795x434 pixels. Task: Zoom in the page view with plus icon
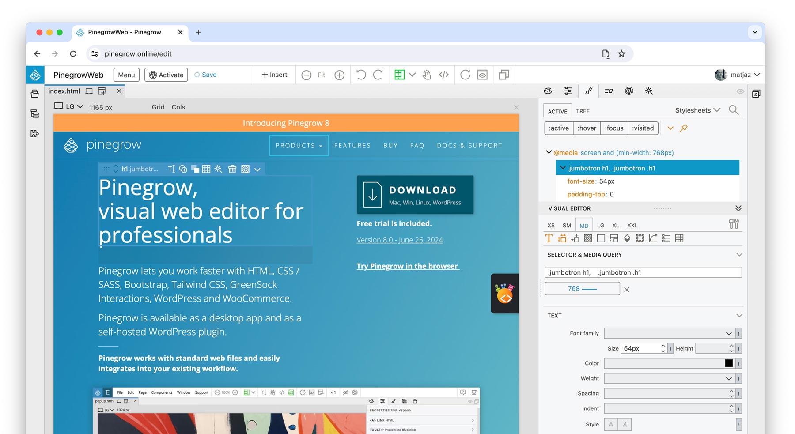tap(339, 75)
